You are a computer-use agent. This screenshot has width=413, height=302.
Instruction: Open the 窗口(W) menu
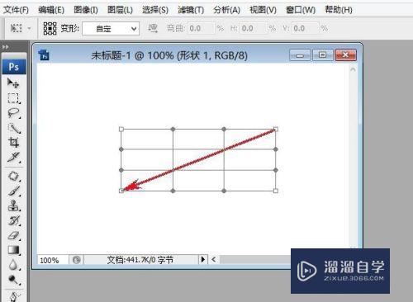(x=301, y=10)
